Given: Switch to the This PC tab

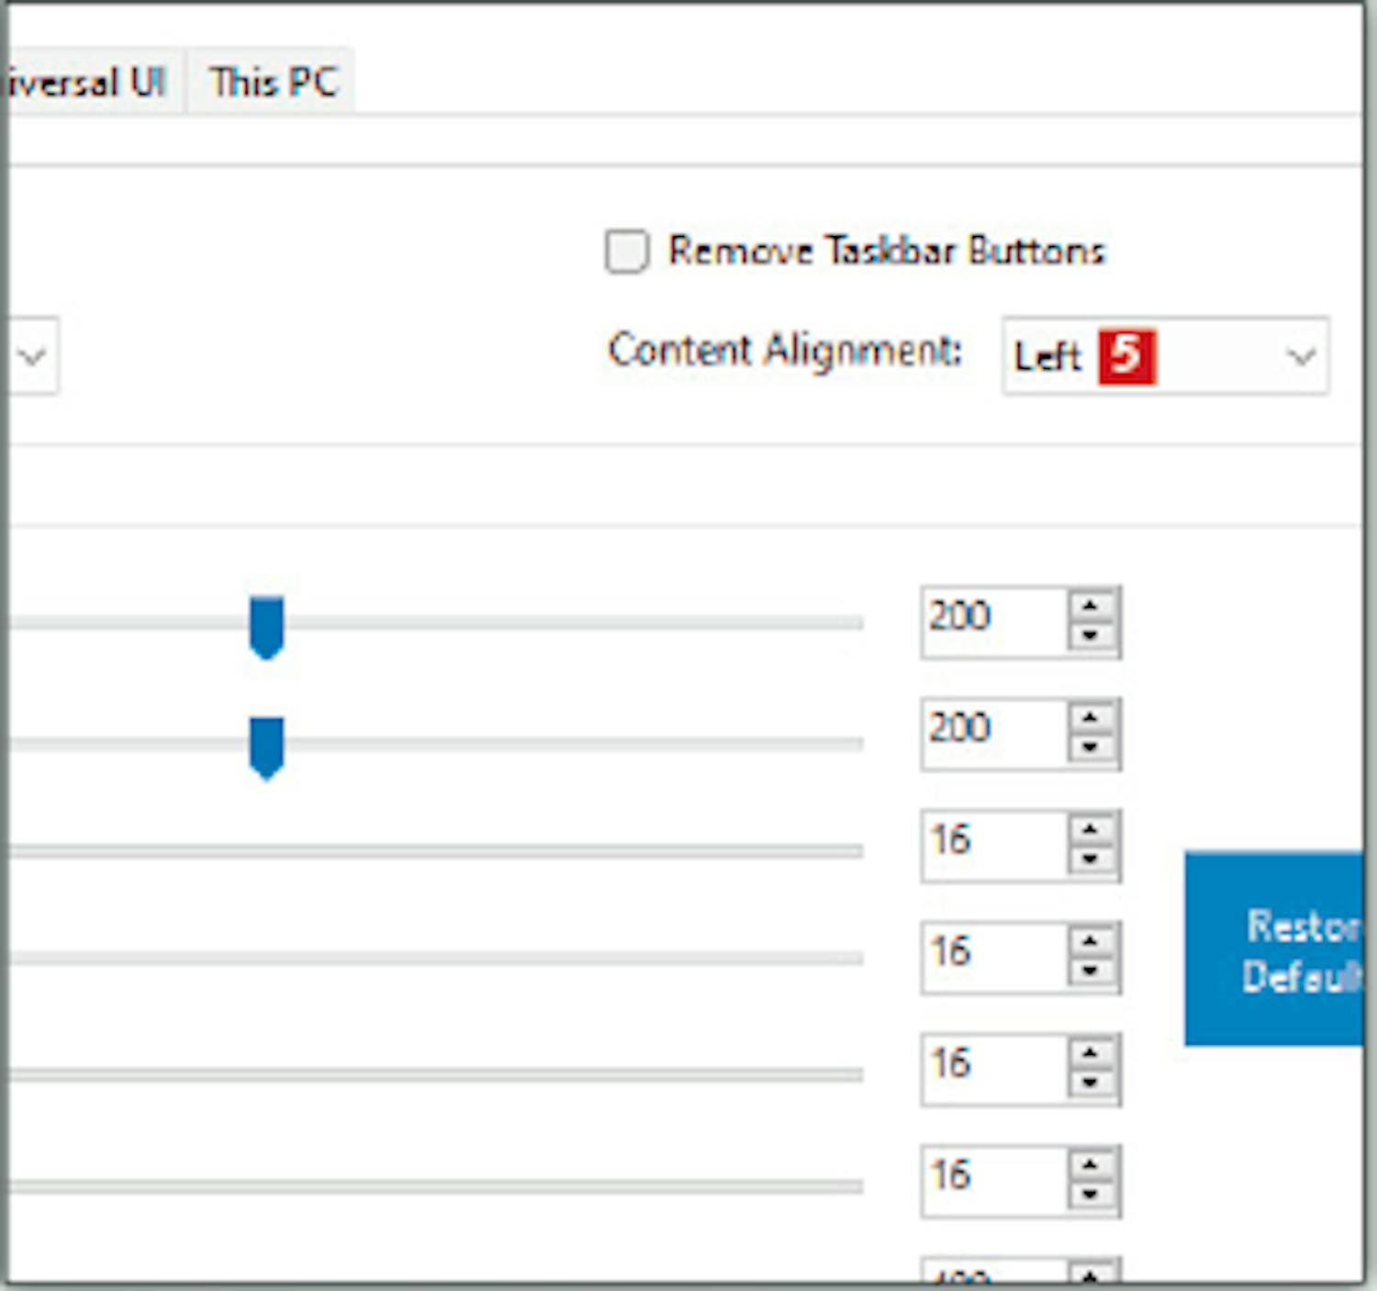Looking at the screenshot, I should coord(273,83).
